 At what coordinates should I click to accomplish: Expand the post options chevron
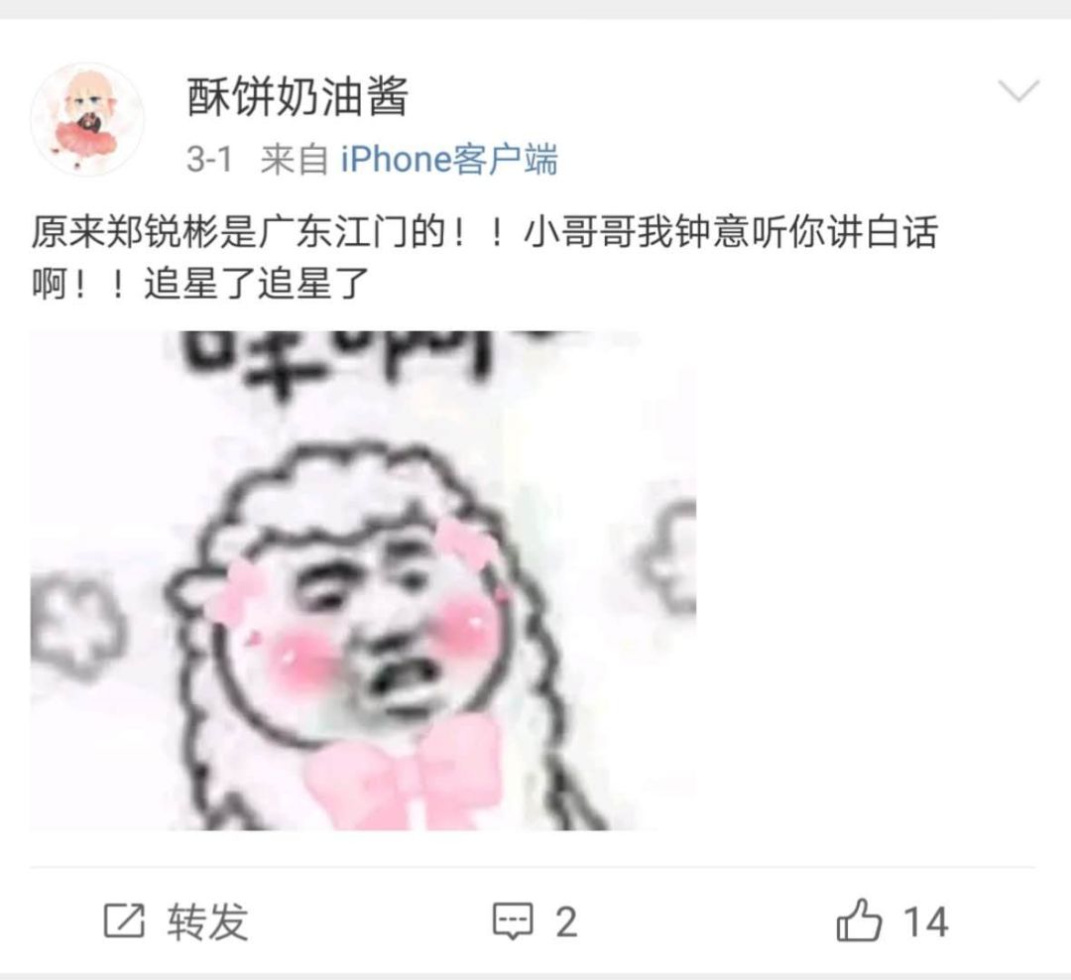(x=1018, y=90)
